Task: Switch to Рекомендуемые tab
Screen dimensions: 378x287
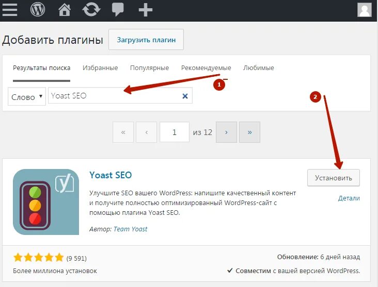Action: (206, 68)
